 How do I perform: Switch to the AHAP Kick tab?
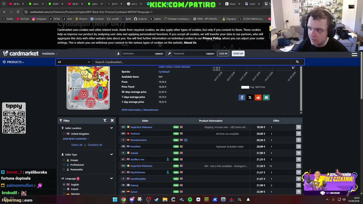tap(56, 4)
